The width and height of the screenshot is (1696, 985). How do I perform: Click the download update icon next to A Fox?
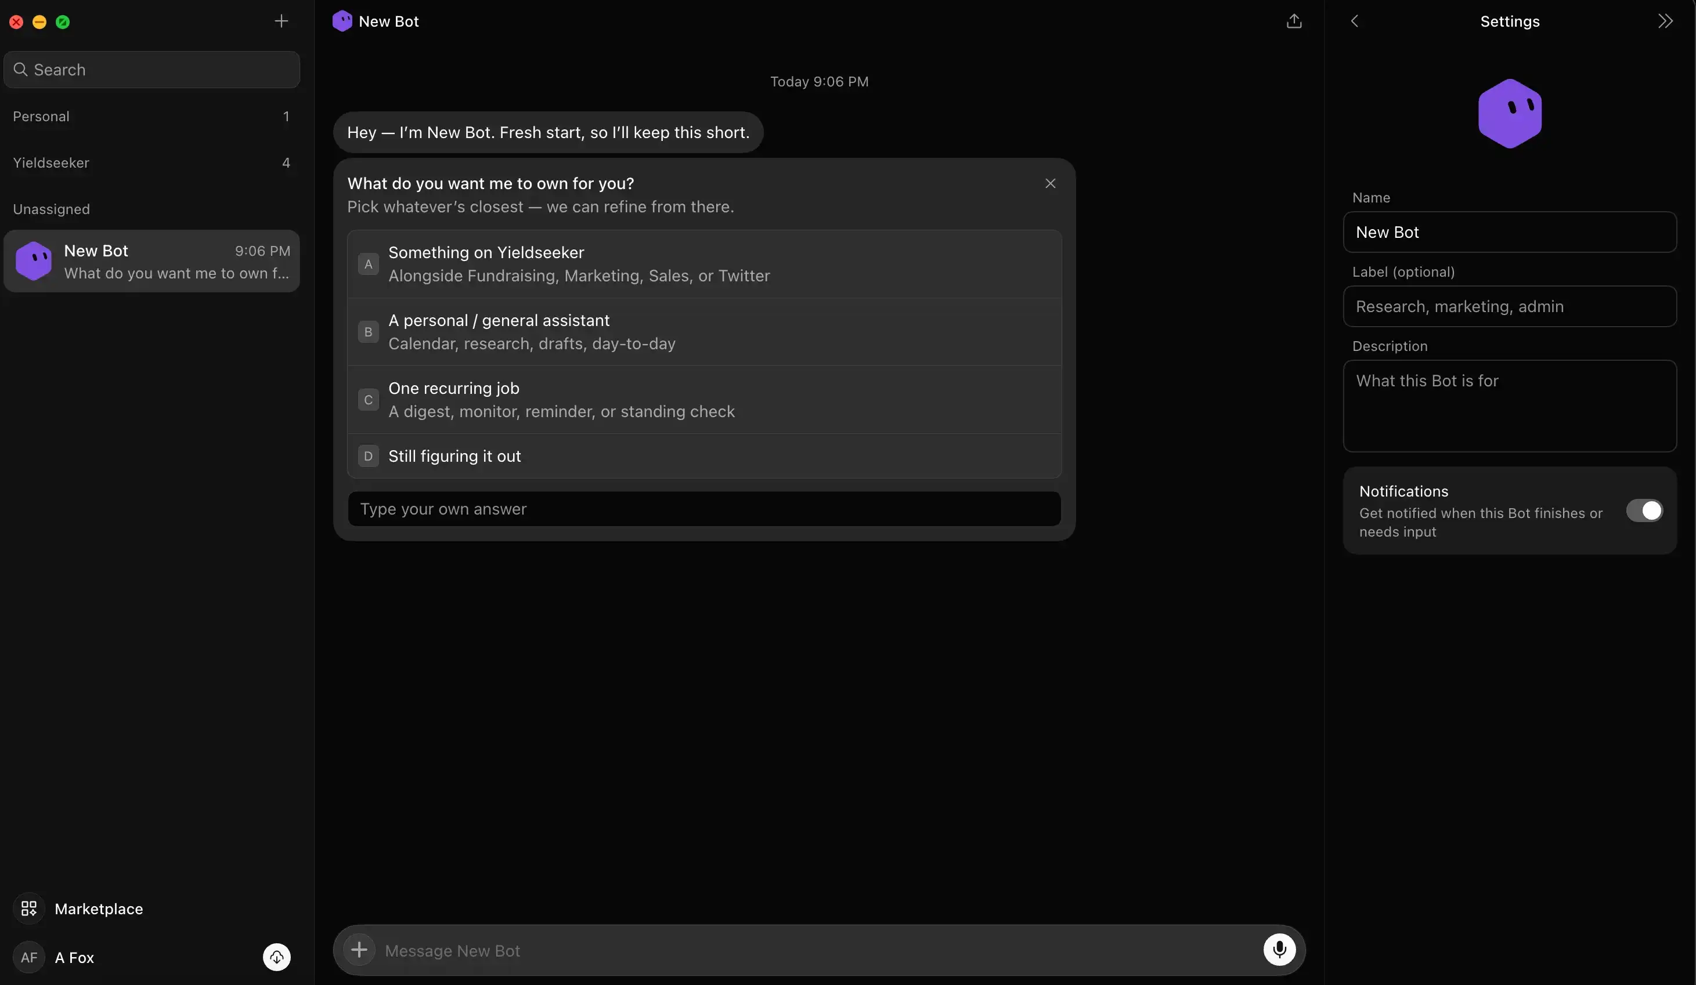coord(277,957)
